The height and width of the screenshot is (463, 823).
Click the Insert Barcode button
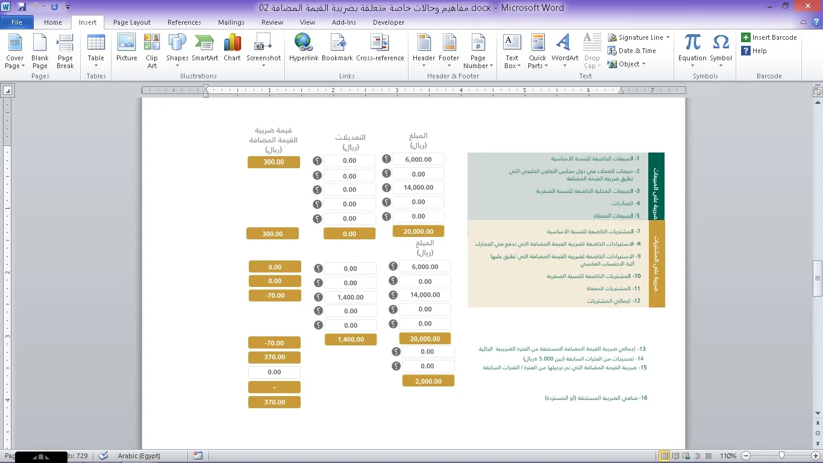[x=769, y=37]
